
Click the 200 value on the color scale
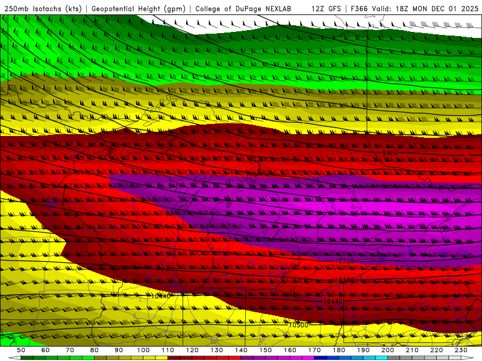[x=388, y=350]
